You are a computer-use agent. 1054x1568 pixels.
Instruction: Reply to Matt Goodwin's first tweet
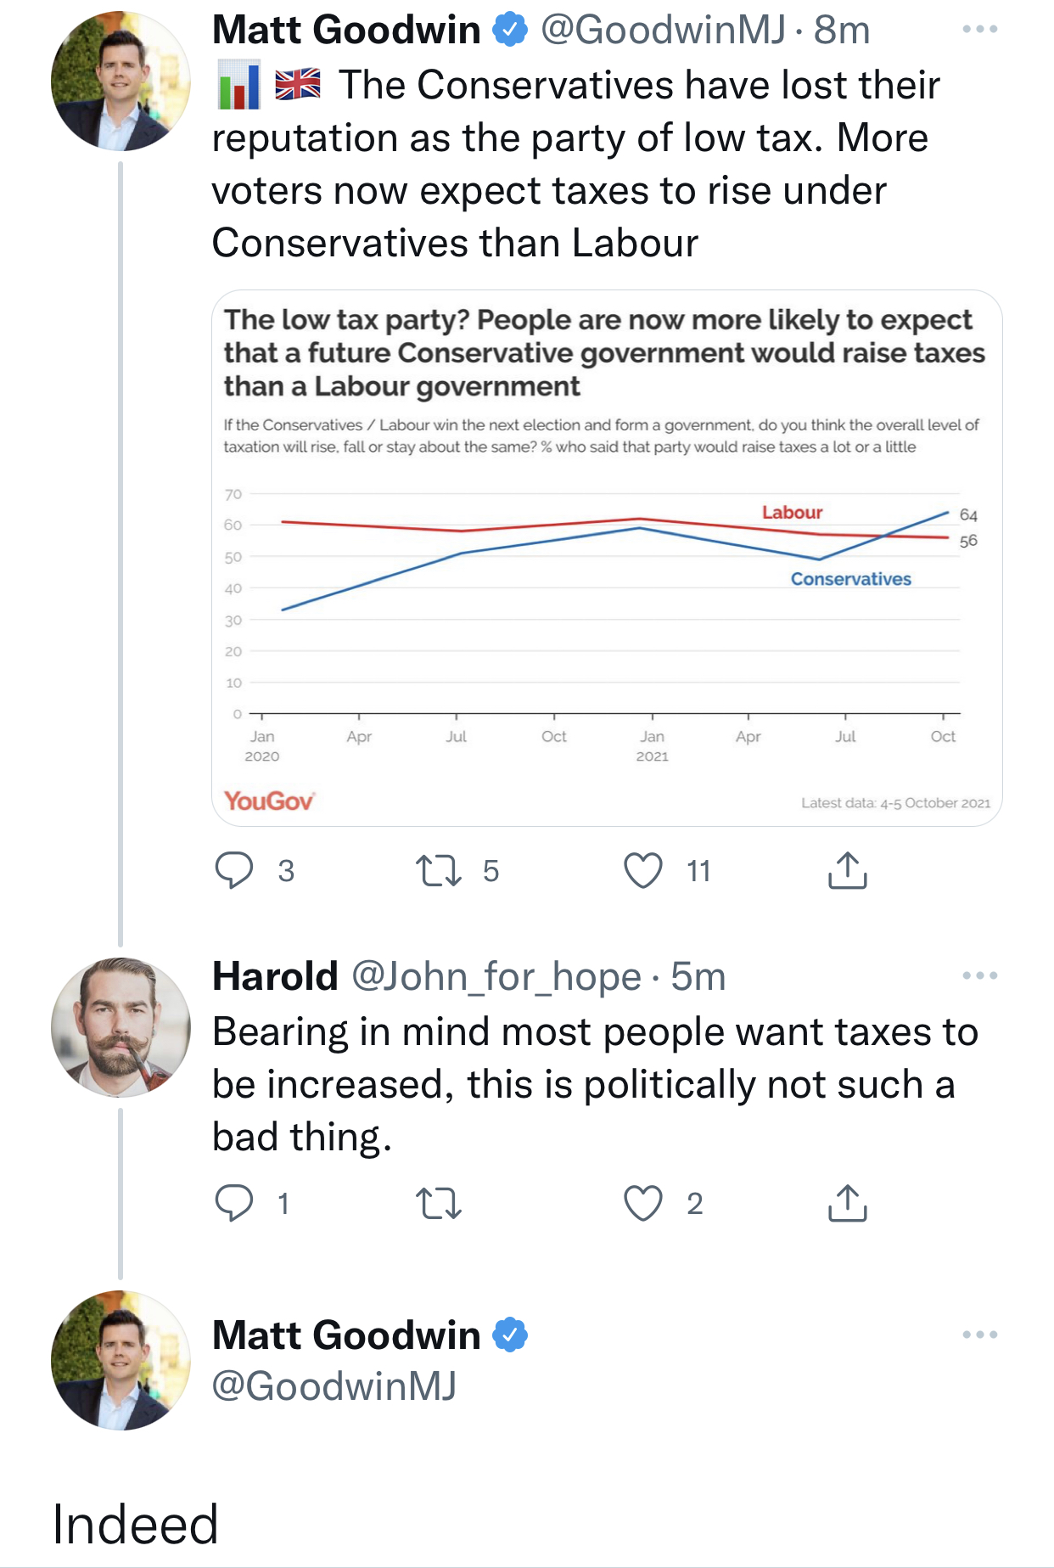pos(234,870)
